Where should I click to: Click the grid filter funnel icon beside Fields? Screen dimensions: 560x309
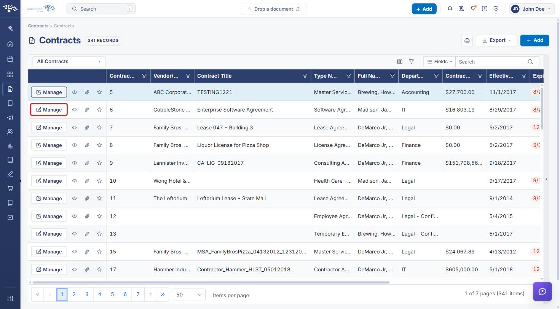click(x=412, y=62)
